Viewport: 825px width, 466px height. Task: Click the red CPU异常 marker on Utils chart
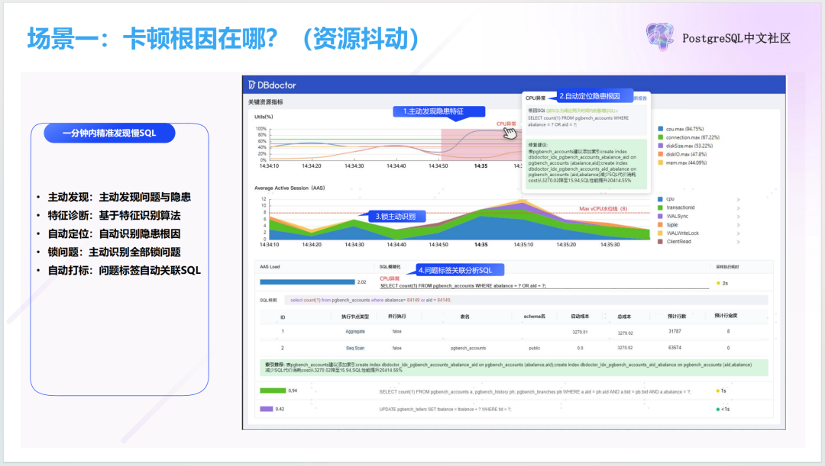pyautogui.click(x=506, y=124)
